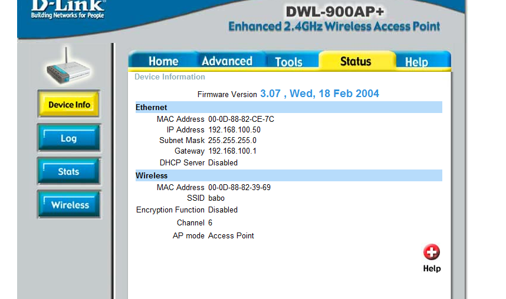The height and width of the screenshot is (299, 506).
Task: Click the Device Info sidebar button
Action: click(69, 104)
